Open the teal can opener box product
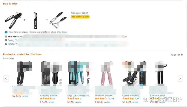The image size is (187, 107). (x=79, y=73)
